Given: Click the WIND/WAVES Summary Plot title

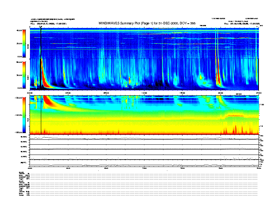Looking at the screenshot, I should (x=147, y=23).
